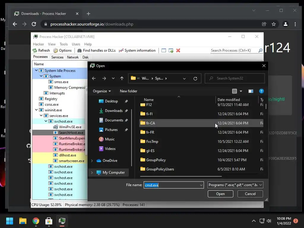
Task: Expand the OneDrive tree node
Action: click(92, 161)
